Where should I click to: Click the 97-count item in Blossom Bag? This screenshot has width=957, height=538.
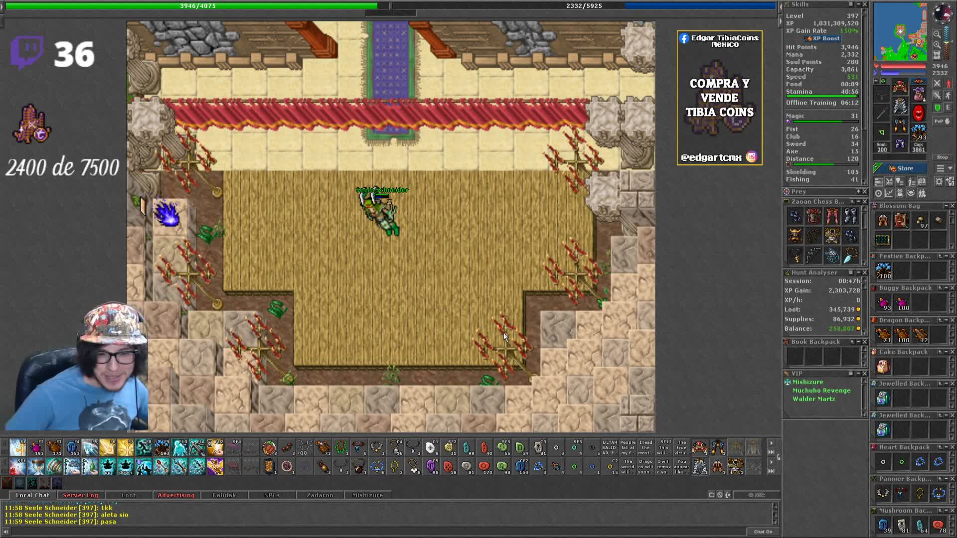coord(920,221)
